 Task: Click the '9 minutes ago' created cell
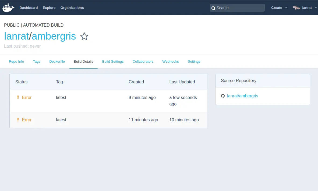coord(142,98)
